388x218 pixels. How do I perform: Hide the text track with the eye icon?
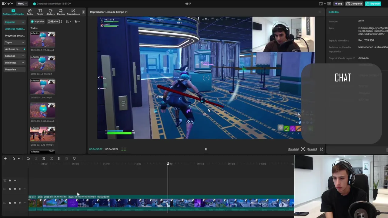pyautogui.click(x=15, y=180)
